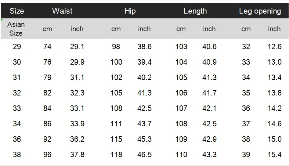Click the Length column header

[195, 11]
